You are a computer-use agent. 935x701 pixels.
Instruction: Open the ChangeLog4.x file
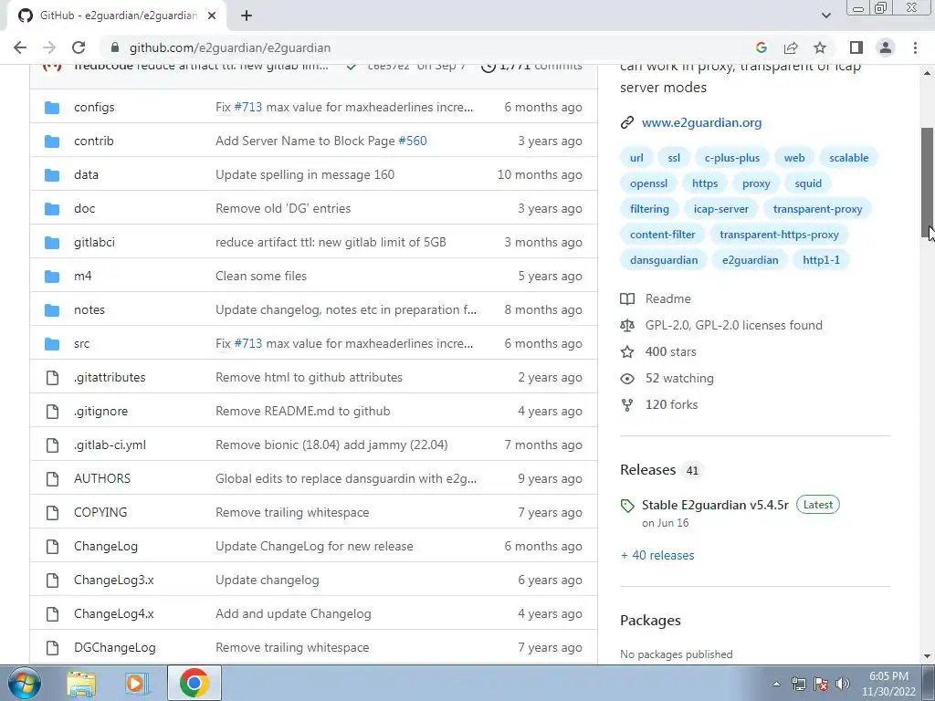114,614
